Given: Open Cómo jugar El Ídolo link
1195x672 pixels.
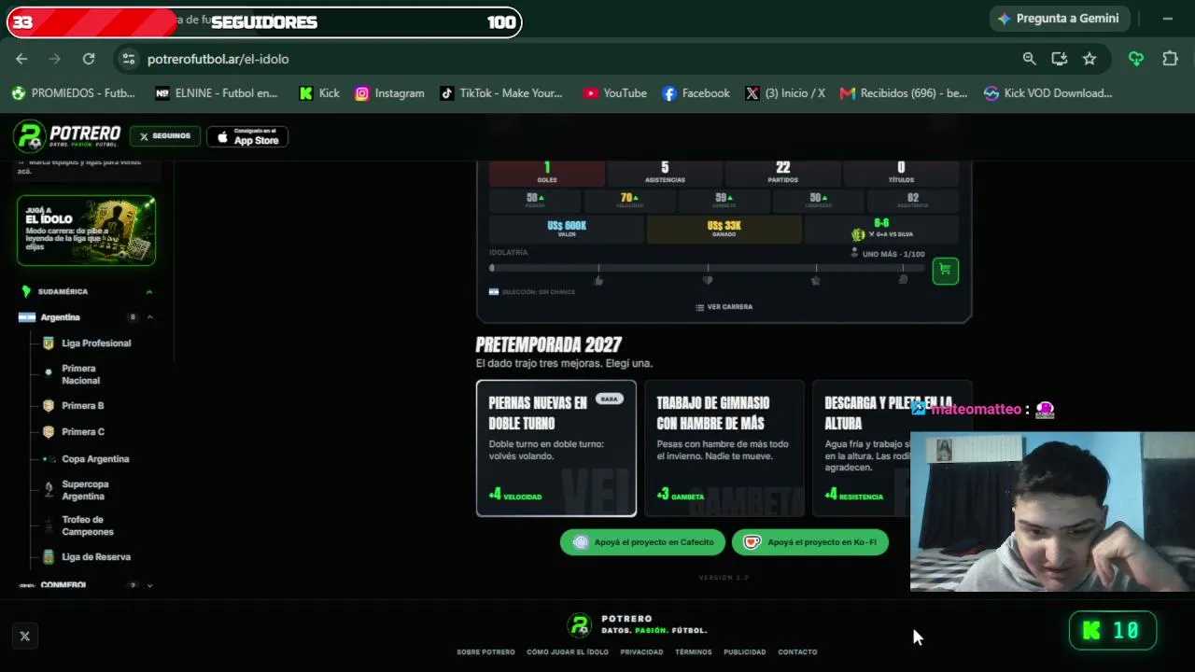Looking at the screenshot, I should point(568,652).
